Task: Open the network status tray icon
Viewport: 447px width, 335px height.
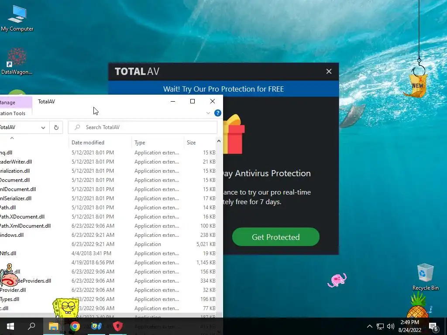Action: pos(380,326)
